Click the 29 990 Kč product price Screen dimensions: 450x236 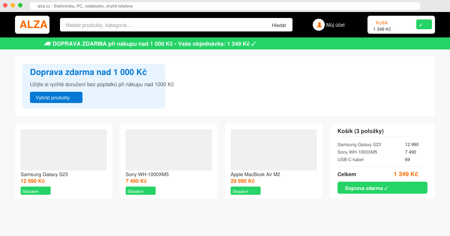(243, 181)
